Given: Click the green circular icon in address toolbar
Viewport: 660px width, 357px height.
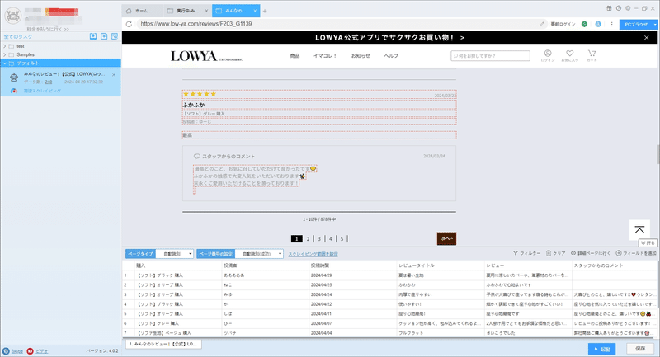Looking at the screenshot, I should [x=584, y=24].
